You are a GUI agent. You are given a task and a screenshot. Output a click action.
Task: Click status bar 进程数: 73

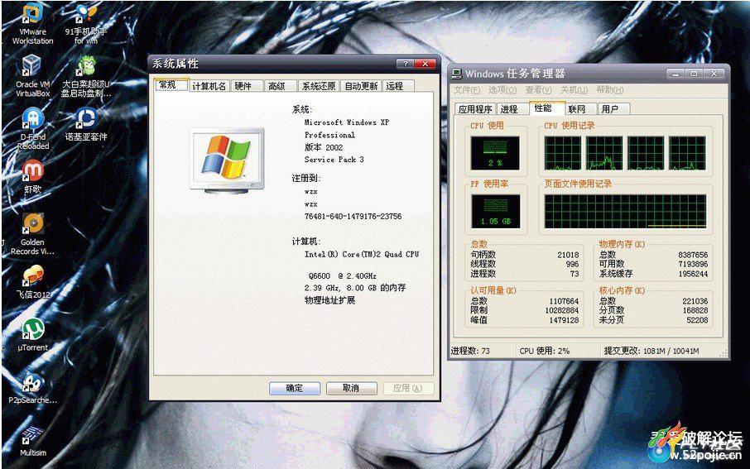pos(470,351)
